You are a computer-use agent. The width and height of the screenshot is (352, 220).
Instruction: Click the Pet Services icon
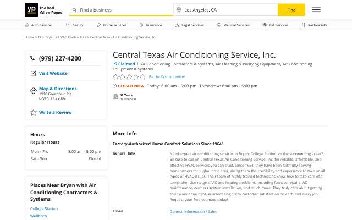(265, 25)
